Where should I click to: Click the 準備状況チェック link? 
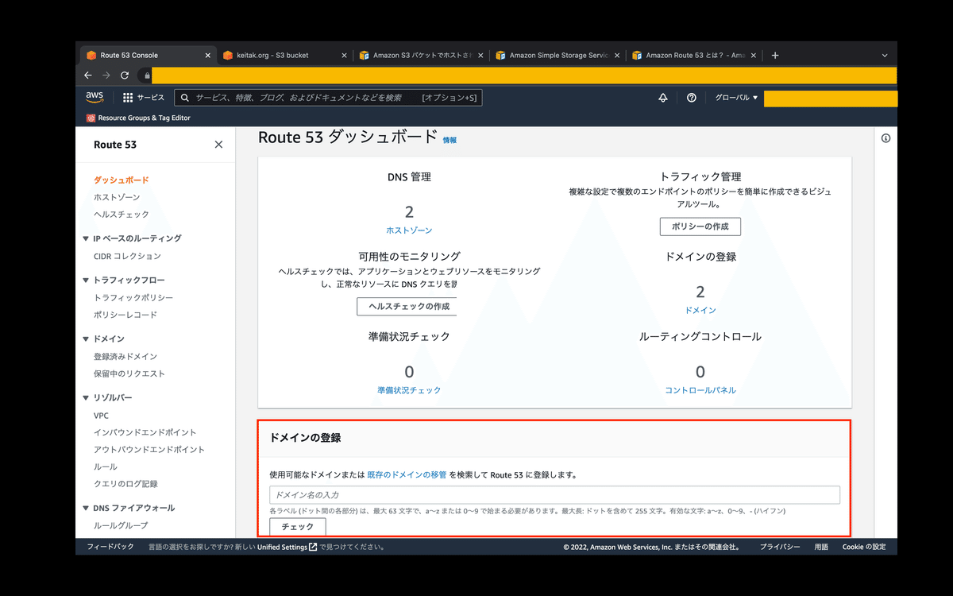pyautogui.click(x=409, y=390)
